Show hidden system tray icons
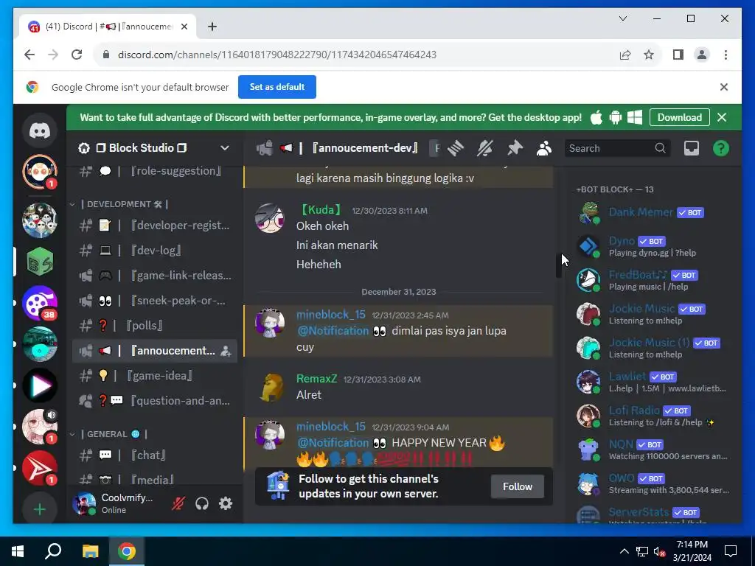The height and width of the screenshot is (566, 755). point(624,551)
